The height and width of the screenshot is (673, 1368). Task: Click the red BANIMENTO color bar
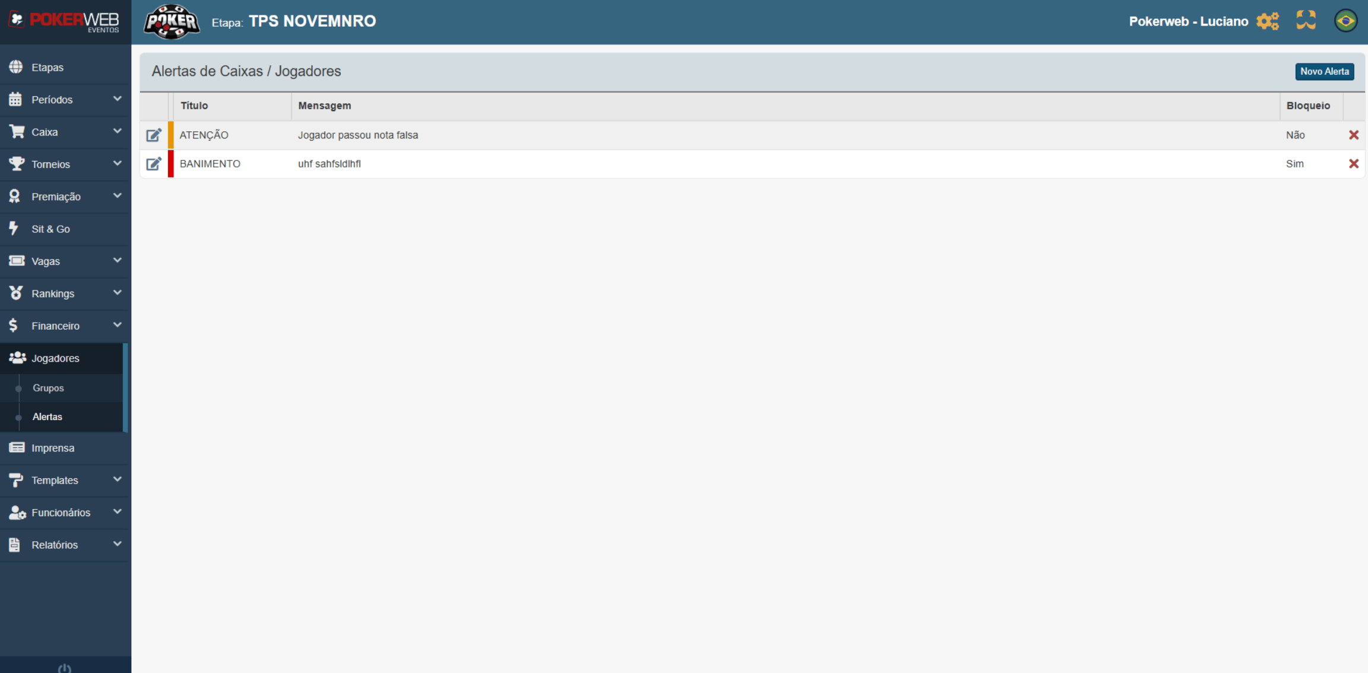click(171, 164)
